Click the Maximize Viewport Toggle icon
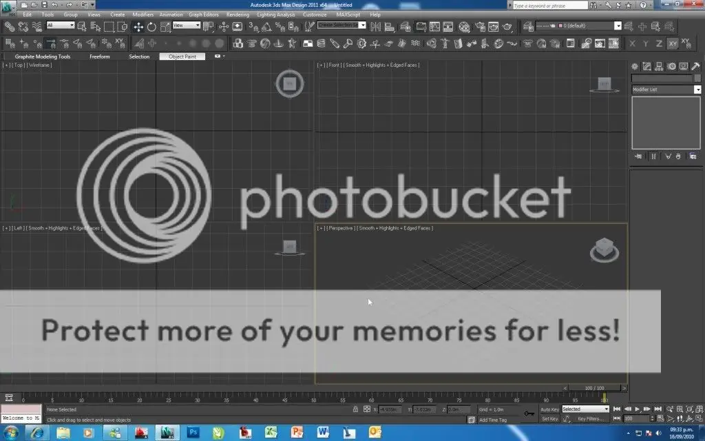 coord(699,418)
